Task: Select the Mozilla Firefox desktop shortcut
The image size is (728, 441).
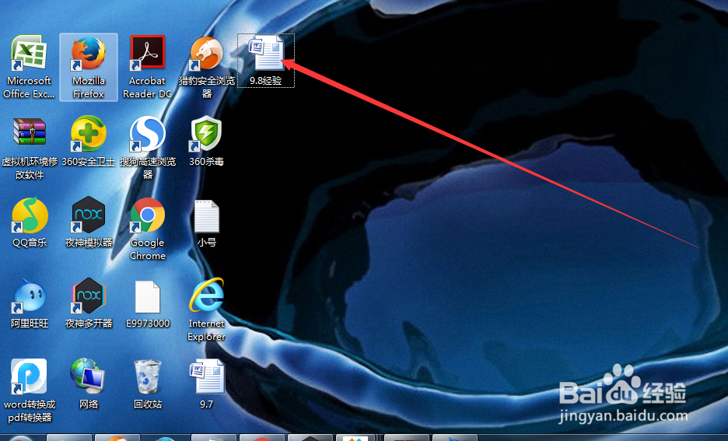Action: coord(88,66)
